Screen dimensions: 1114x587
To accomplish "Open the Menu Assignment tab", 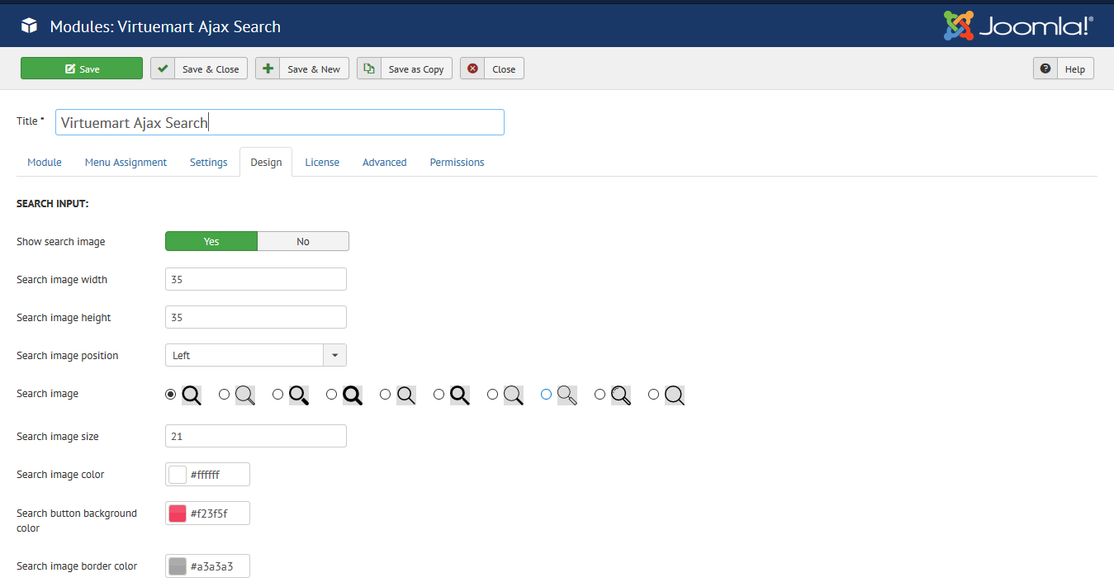I will tap(126, 162).
